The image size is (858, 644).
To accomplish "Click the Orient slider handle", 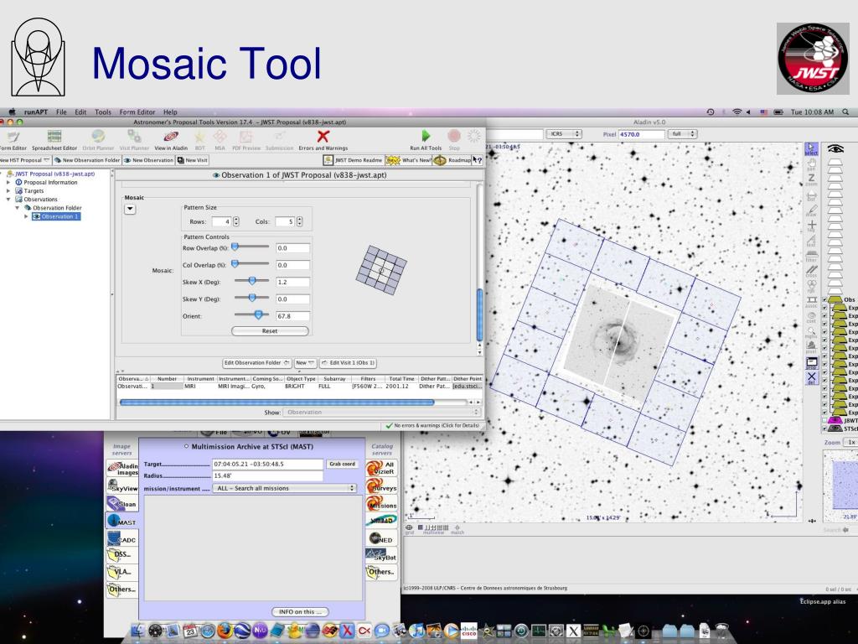I will 258,315.
